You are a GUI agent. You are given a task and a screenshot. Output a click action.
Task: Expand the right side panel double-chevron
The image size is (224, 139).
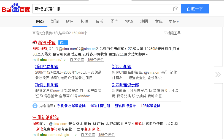tap(218, 74)
